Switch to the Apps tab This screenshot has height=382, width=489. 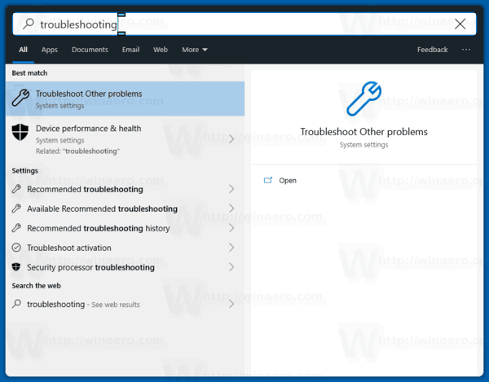(x=50, y=50)
